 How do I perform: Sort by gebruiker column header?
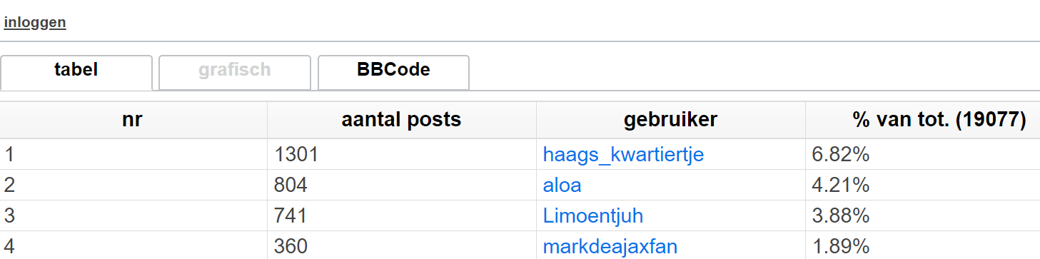tap(671, 120)
